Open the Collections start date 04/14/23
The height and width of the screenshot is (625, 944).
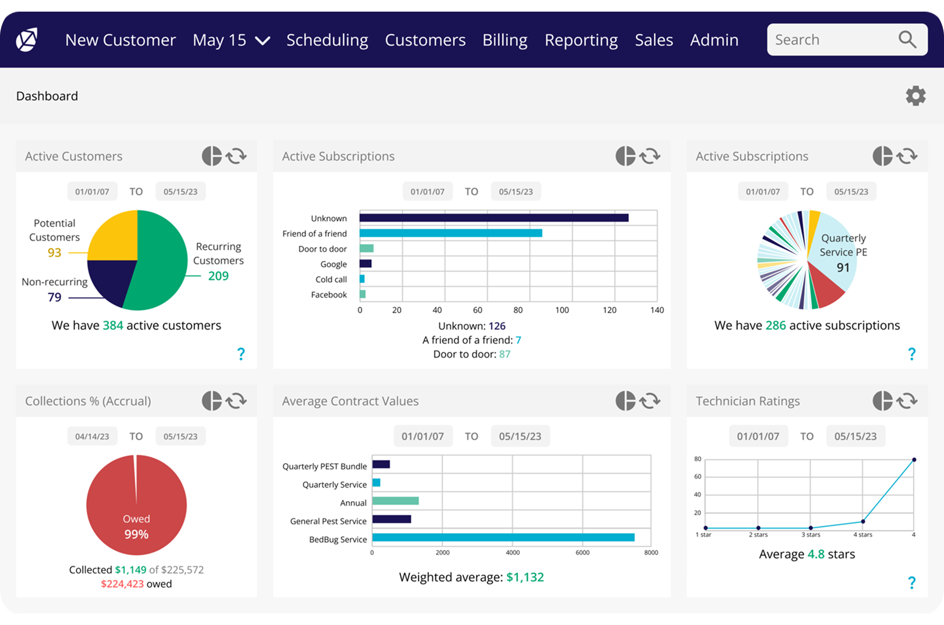(x=92, y=436)
